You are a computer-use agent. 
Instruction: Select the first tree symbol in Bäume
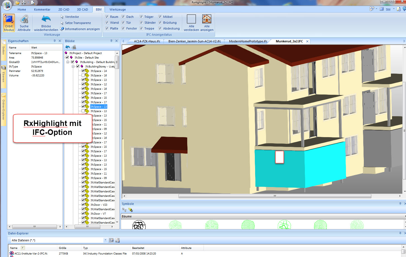[x=139, y=225]
